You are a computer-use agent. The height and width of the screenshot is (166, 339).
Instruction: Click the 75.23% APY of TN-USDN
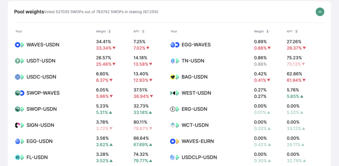[x=294, y=58]
